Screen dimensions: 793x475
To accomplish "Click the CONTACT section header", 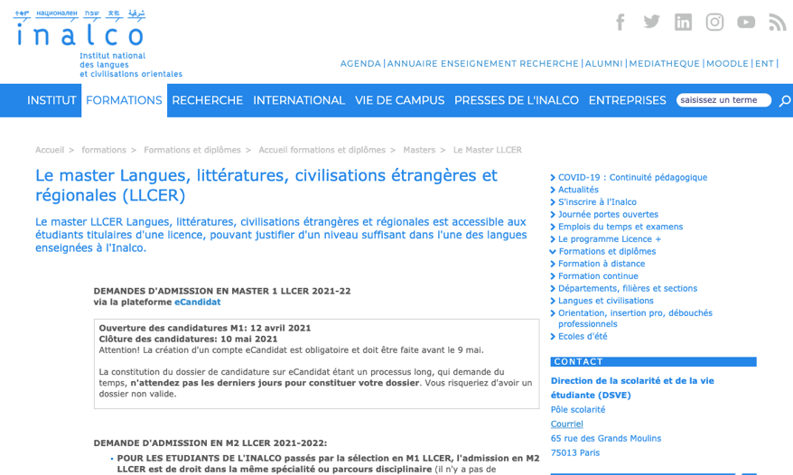I will coord(653,362).
